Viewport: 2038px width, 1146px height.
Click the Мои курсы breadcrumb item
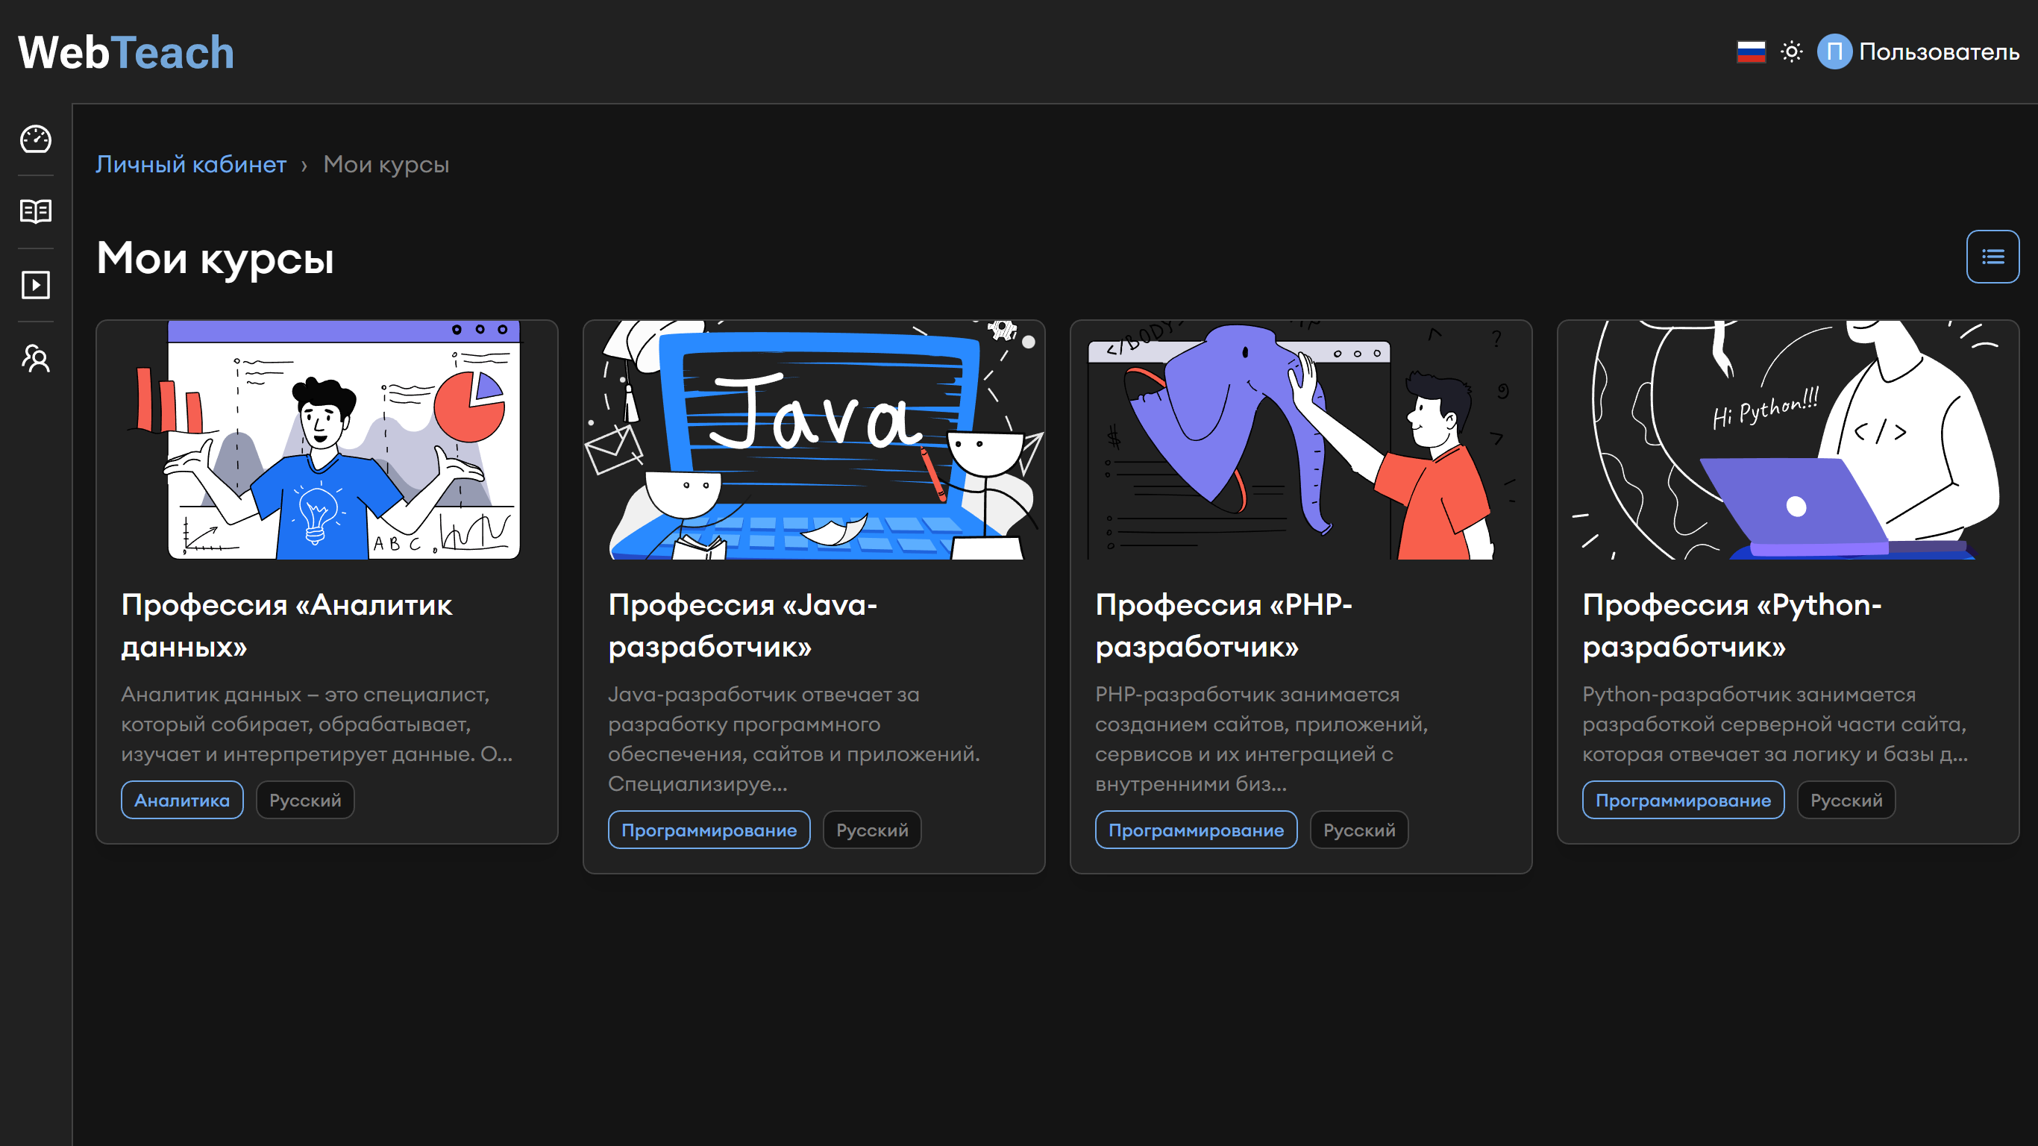coord(386,165)
